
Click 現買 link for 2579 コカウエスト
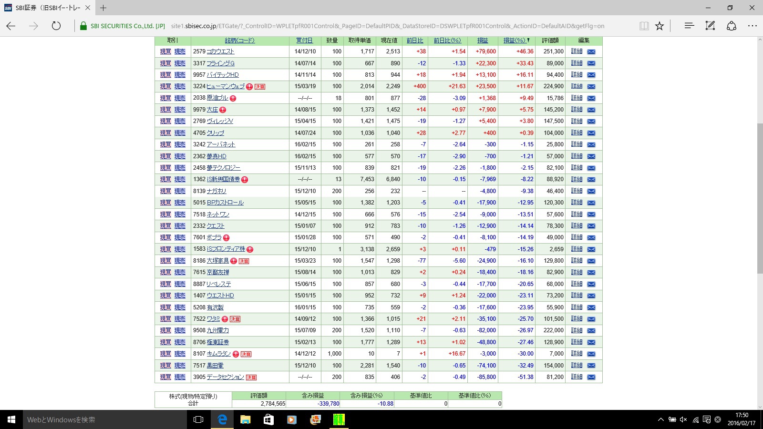click(x=165, y=51)
